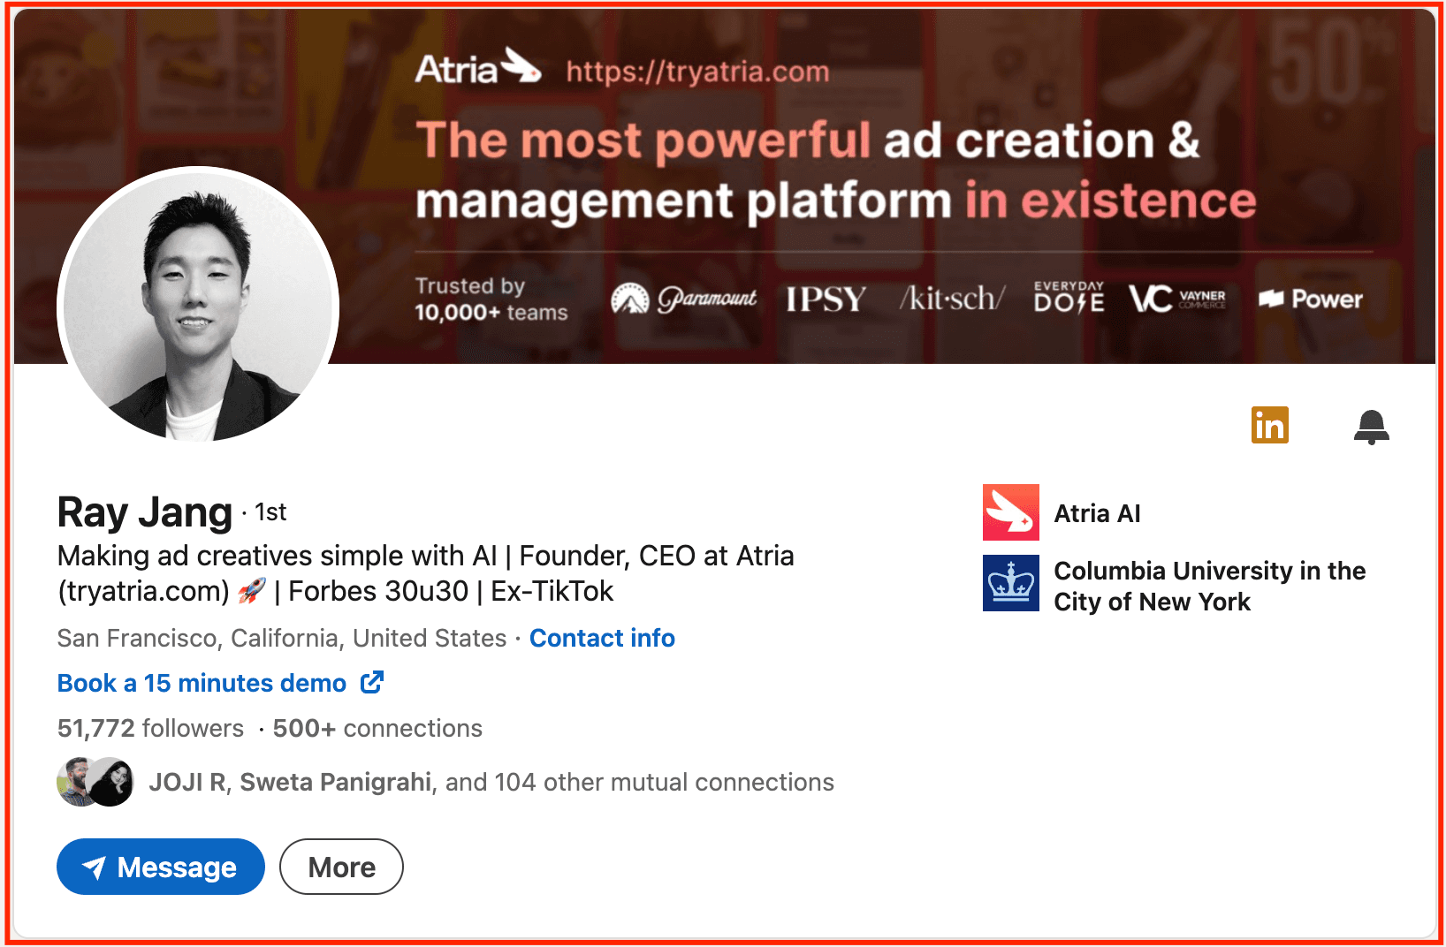Click the external link icon beside demo link
Viewport: 1446px width, 947px height.
pos(373,682)
